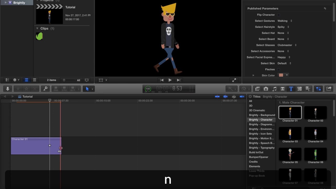336x189 pixels.
Task: Open Select Glasses Clubmaster dropdown
Action: [287, 45]
